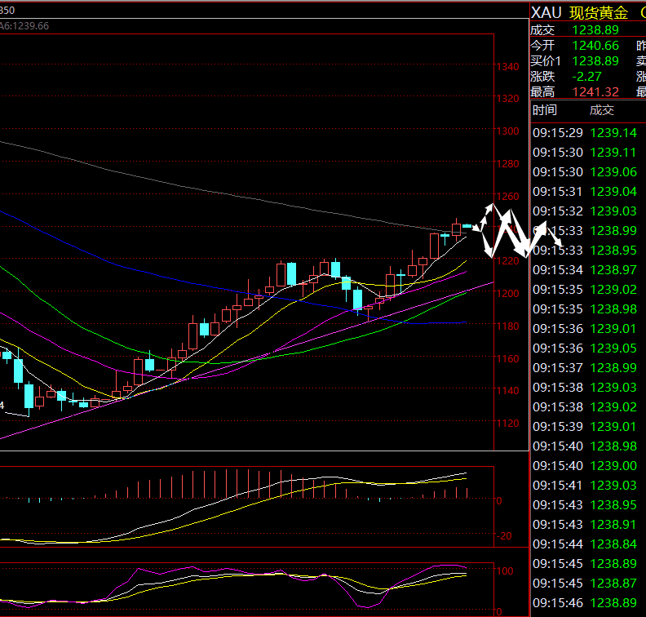Select the 09:15:29 tick row at 1239.14
This screenshot has height=617, width=646.
pyautogui.click(x=587, y=133)
